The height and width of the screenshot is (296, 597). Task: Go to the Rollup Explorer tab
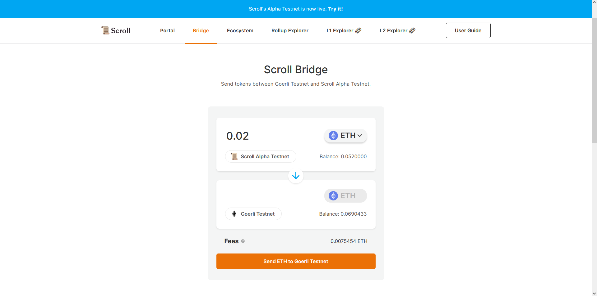pyautogui.click(x=290, y=30)
